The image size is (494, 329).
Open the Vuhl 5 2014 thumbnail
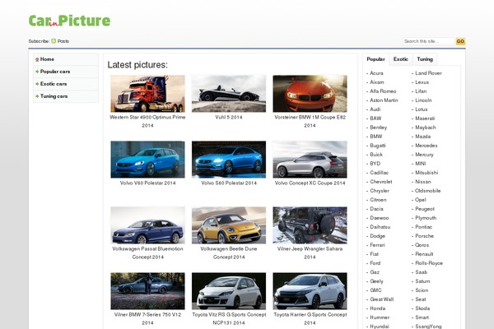pyautogui.click(x=229, y=94)
